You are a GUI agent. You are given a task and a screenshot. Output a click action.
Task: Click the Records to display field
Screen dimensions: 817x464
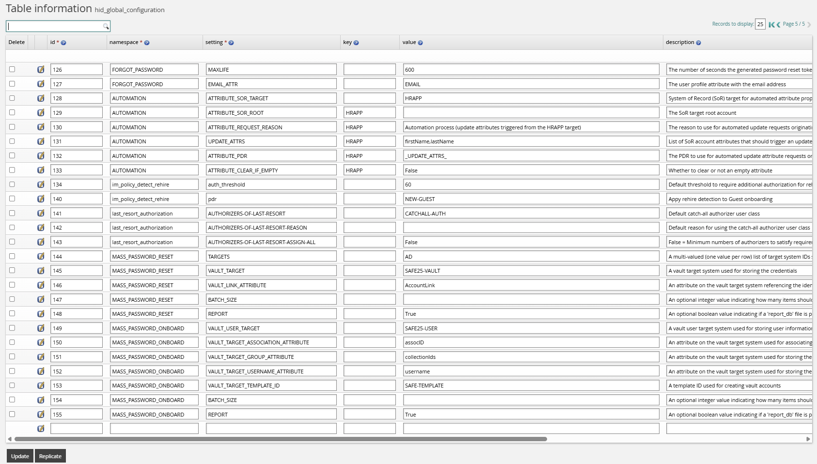click(x=760, y=24)
